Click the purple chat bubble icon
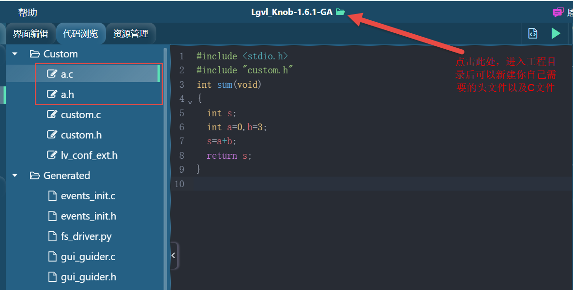Viewport: 573px width, 290px height. [558, 12]
